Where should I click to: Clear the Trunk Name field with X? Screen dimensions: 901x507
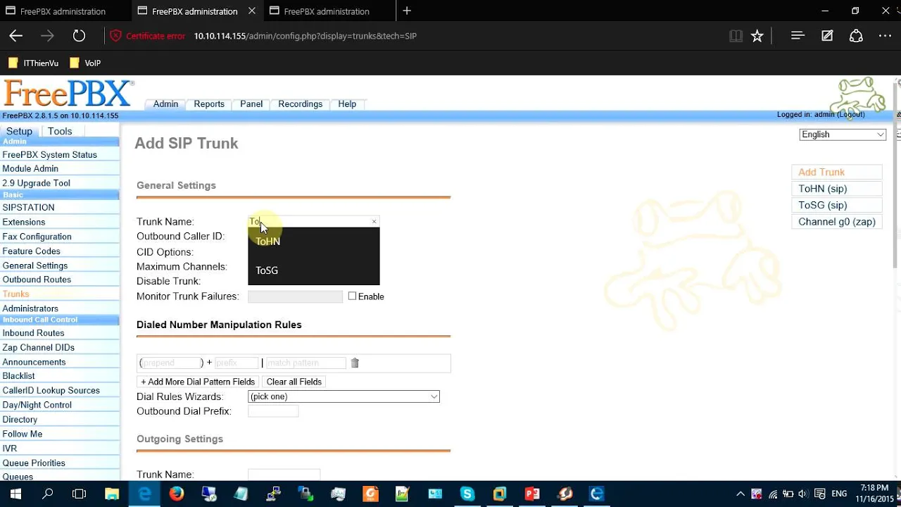click(x=374, y=222)
